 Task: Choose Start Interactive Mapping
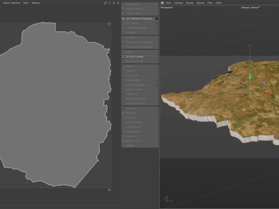pyautogui.click(x=140, y=42)
